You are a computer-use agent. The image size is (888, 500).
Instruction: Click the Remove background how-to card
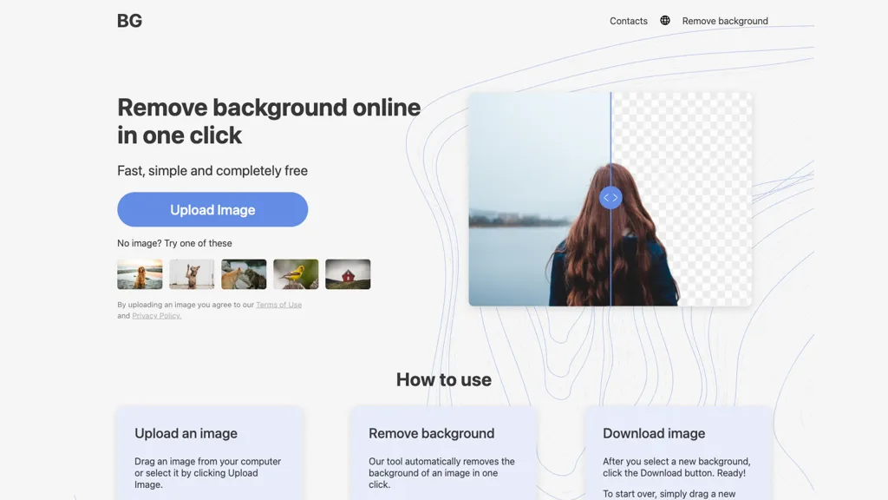tap(444, 451)
